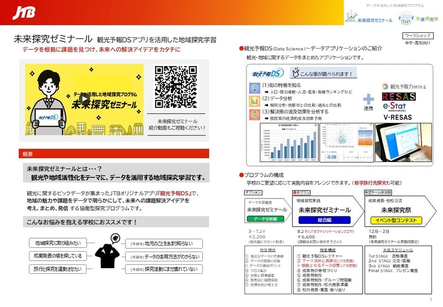Click the blue 総合編 badge

pyautogui.click(x=324, y=220)
